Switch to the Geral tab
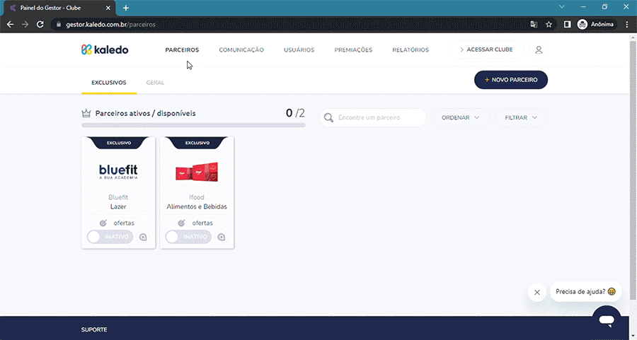The height and width of the screenshot is (340, 637). click(x=155, y=83)
